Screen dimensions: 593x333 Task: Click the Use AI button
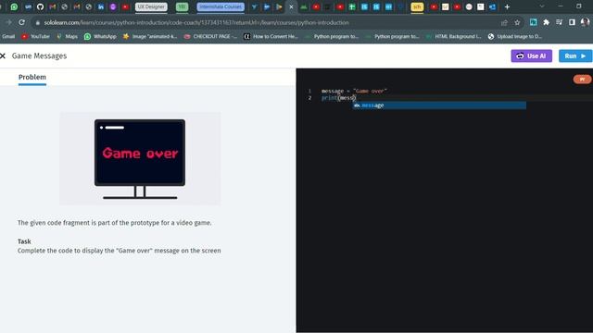531,55
